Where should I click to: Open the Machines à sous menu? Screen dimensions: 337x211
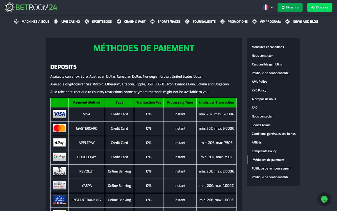click(35, 21)
